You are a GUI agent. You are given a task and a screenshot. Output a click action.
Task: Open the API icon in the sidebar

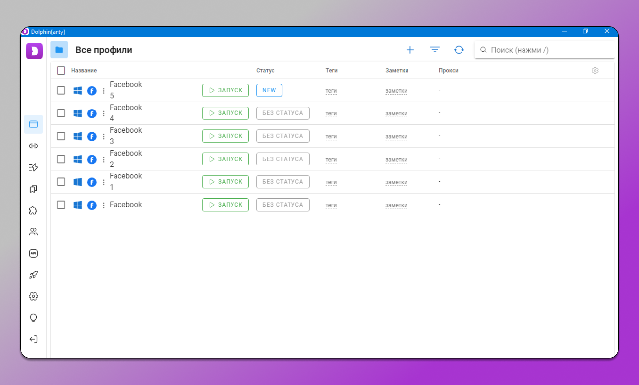pyautogui.click(x=33, y=253)
